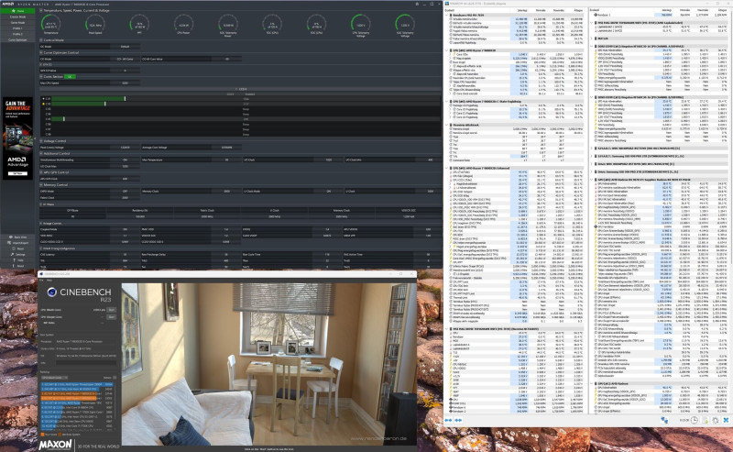This screenshot has height=452, width=733.
Task: Click the logging sheet icon in HWiNFO toolbar
Action: [x=705, y=420]
